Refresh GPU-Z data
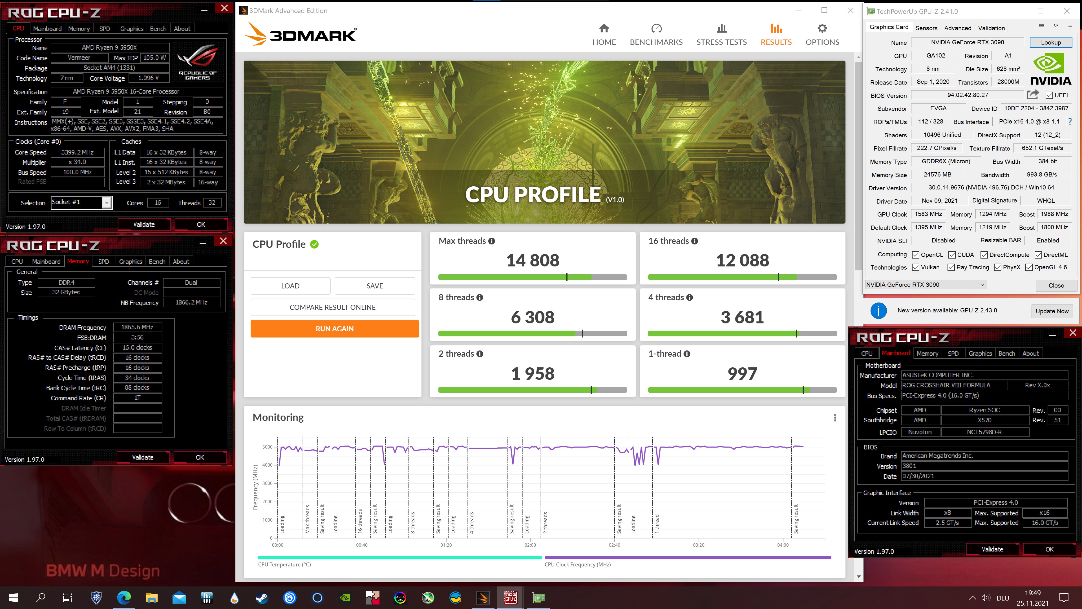 [1055, 25]
